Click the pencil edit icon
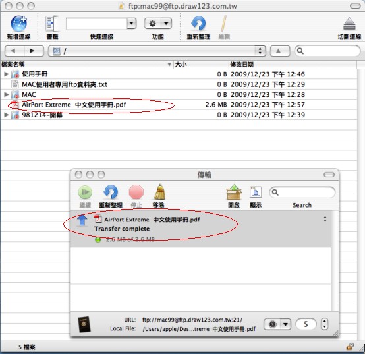The width and height of the screenshot is (365, 354). 224,24
